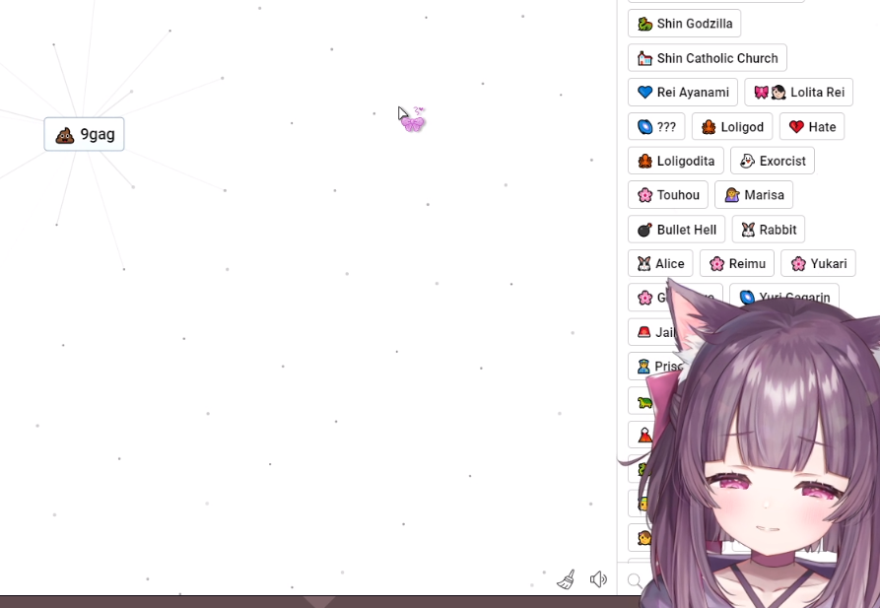The width and height of the screenshot is (880, 608).
Task: Click the Reimu element
Action: pos(737,264)
